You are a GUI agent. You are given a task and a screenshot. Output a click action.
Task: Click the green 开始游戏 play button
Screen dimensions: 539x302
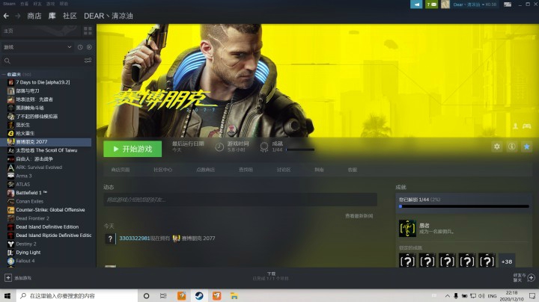click(x=133, y=149)
